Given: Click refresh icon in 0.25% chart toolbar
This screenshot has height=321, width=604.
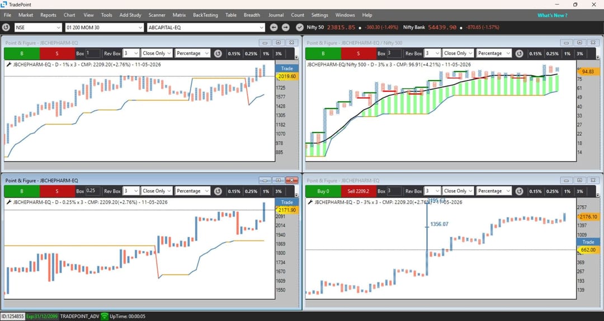Looking at the screenshot, I should click(x=218, y=191).
